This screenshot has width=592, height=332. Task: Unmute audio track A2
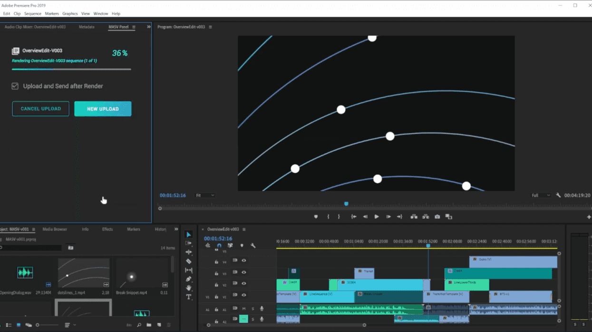click(x=243, y=319)
